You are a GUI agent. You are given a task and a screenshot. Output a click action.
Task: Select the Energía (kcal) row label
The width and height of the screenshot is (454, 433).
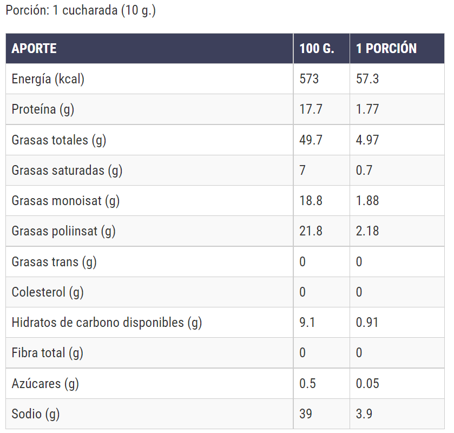point(48,79)
